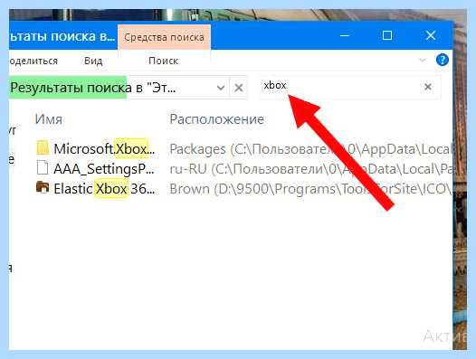Click the Результаты поиска address bar text
Image resolution: width=476 pixels, height=359 pixels.
click(92, 88)
